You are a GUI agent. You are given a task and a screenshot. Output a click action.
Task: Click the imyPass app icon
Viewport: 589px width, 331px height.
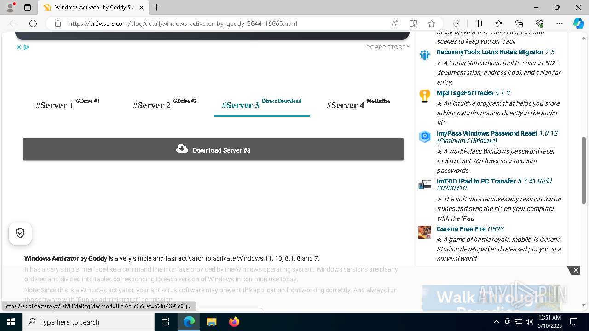[425, 137]
